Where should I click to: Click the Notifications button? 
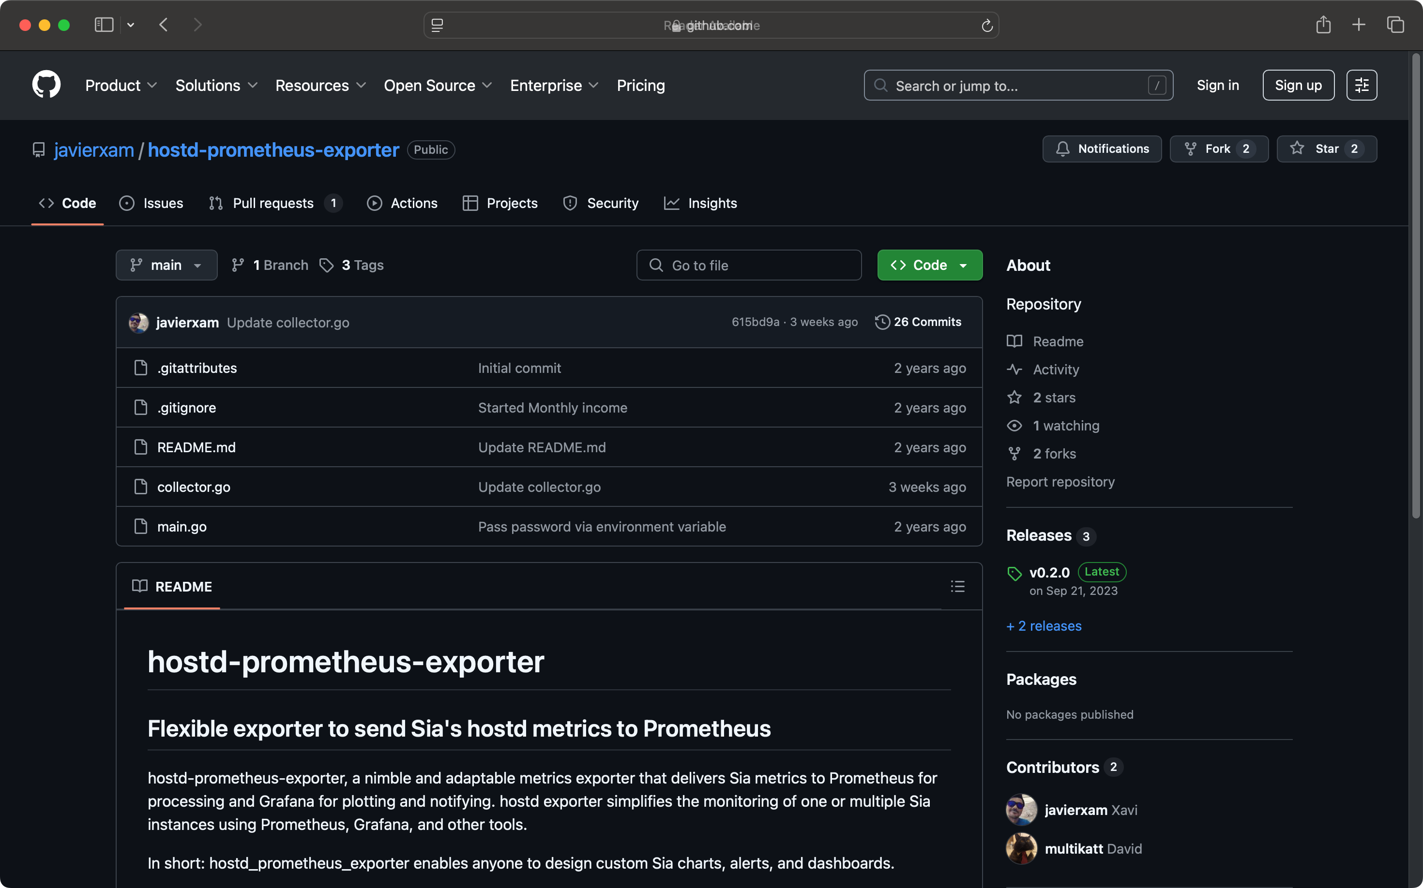(1102, 148)
